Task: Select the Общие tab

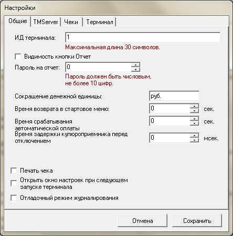Action: 18,21
